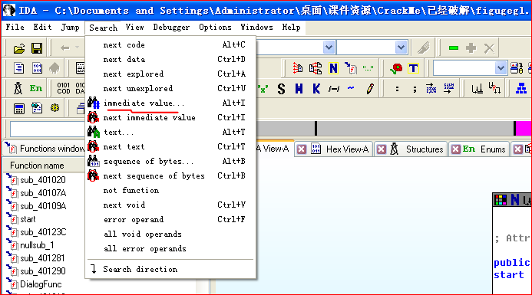Select 'not function' menu entry
This screenshot has height=295, width=532.
click(x=170, y=190)
